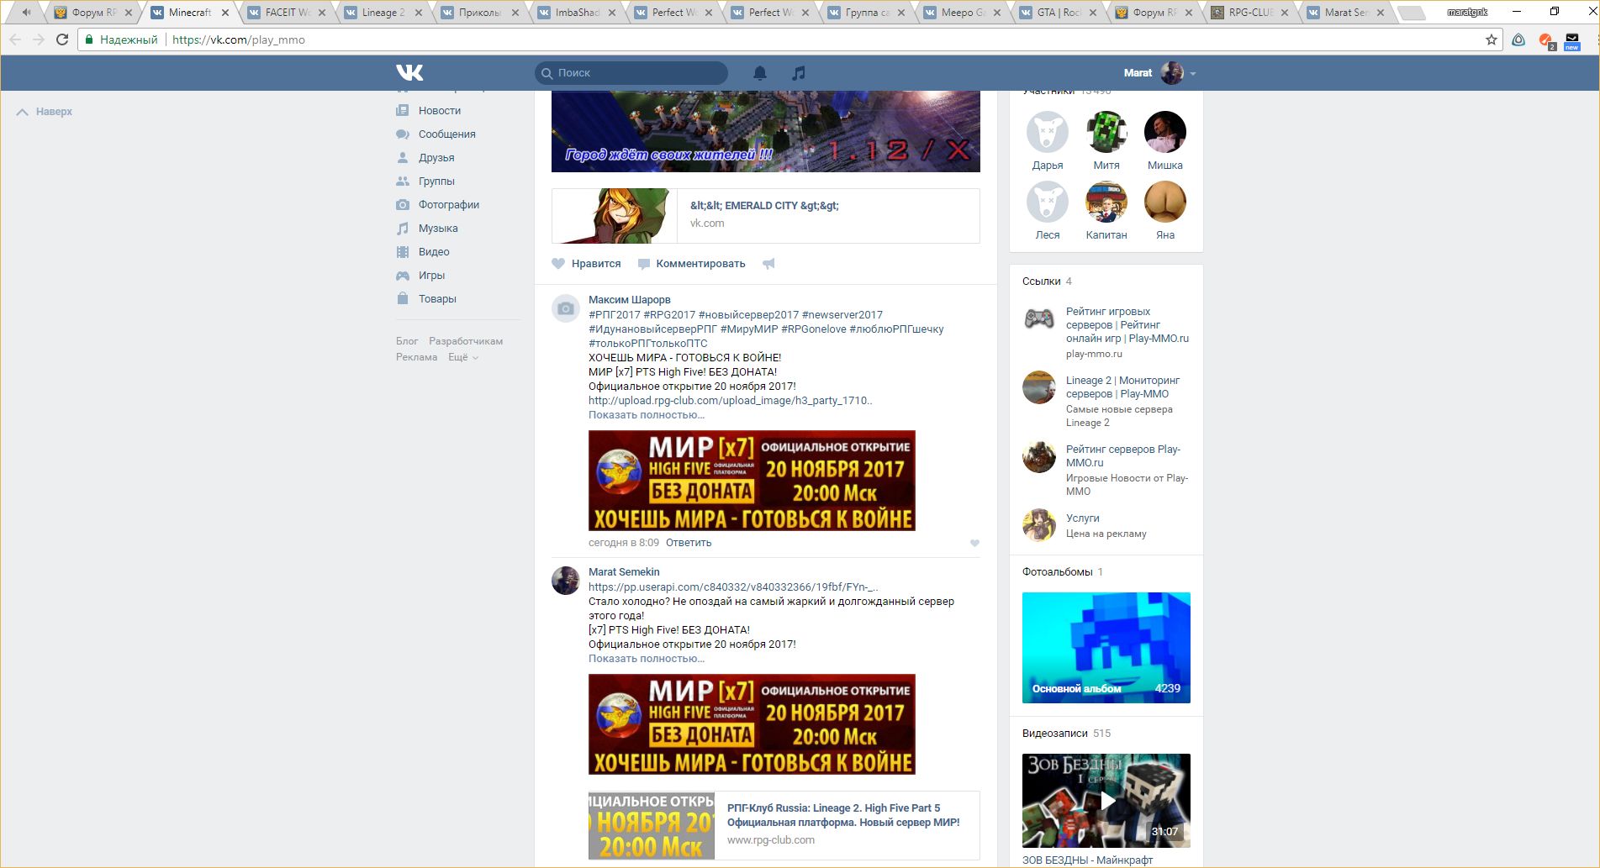Switch to the GTA | Roc browser tab
Screen dimensions: 1600x868
pos(1059,13)
